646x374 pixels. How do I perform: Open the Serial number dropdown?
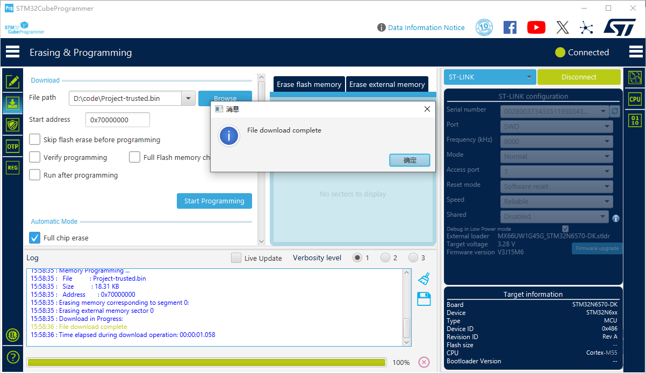[555, 111]
